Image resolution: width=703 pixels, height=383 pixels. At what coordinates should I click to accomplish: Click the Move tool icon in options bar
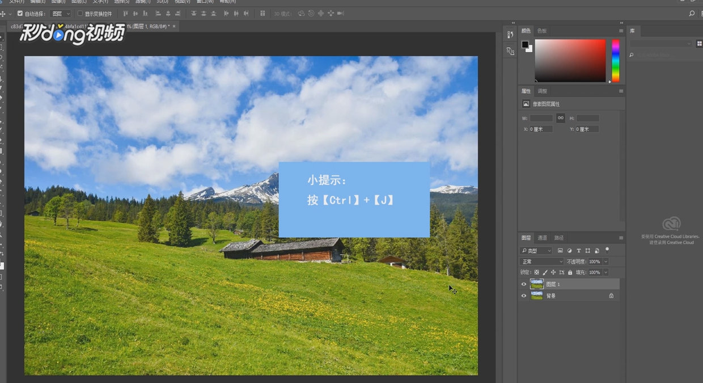pyautogui.click(x=3, y=14)
